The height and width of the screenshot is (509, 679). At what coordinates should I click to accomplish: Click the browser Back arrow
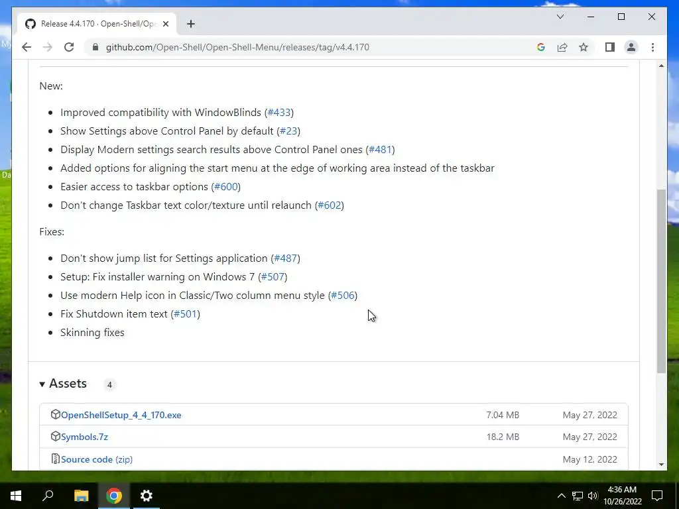click(x=27, y=47)
